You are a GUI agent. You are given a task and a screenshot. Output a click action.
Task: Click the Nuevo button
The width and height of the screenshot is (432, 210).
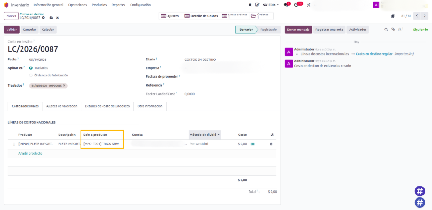point(11,16)
